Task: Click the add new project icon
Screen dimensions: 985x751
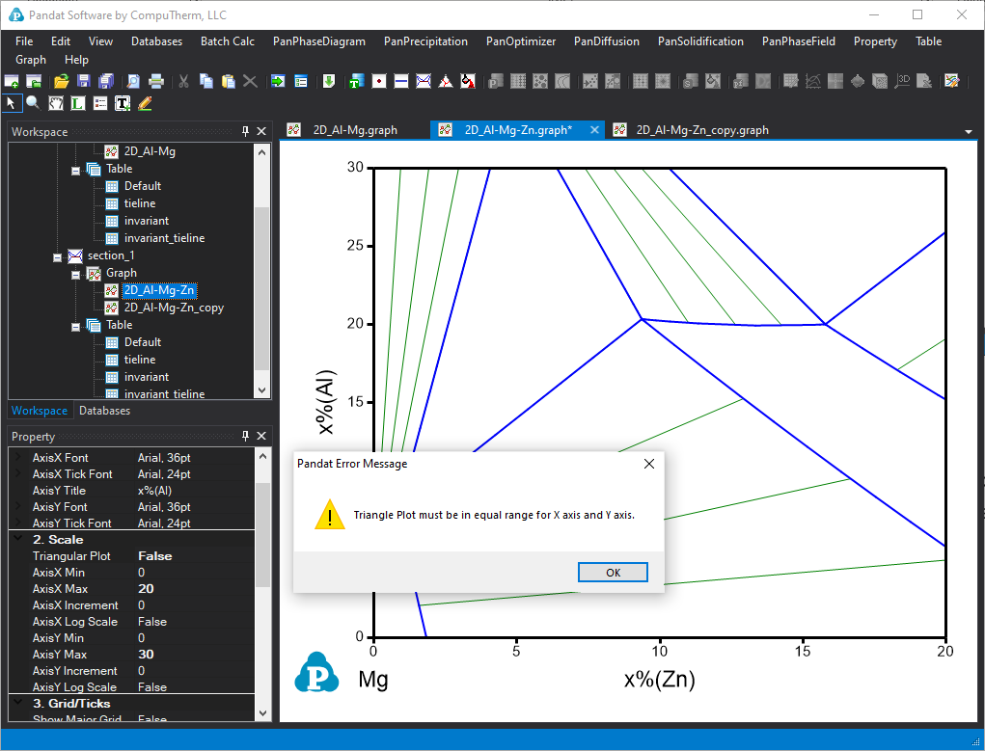Action: coord(34,81)
